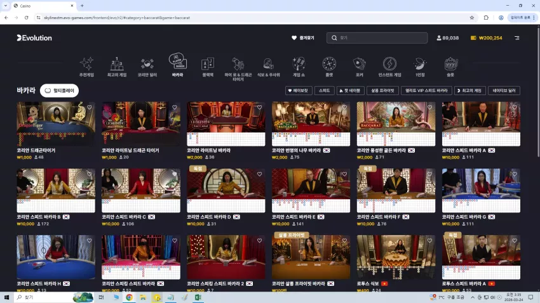Select the 블랙잭 category icon
The width and height of the screenshot is (540, 303).
click(208, 63)
